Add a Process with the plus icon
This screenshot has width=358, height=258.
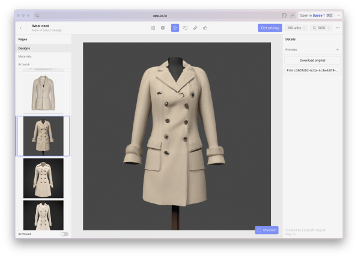[337, 50]
